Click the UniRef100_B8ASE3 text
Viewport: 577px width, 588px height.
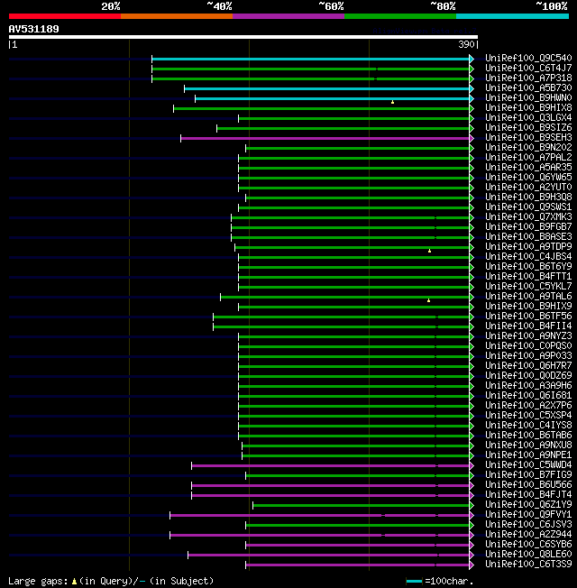[x=528, y=236]
